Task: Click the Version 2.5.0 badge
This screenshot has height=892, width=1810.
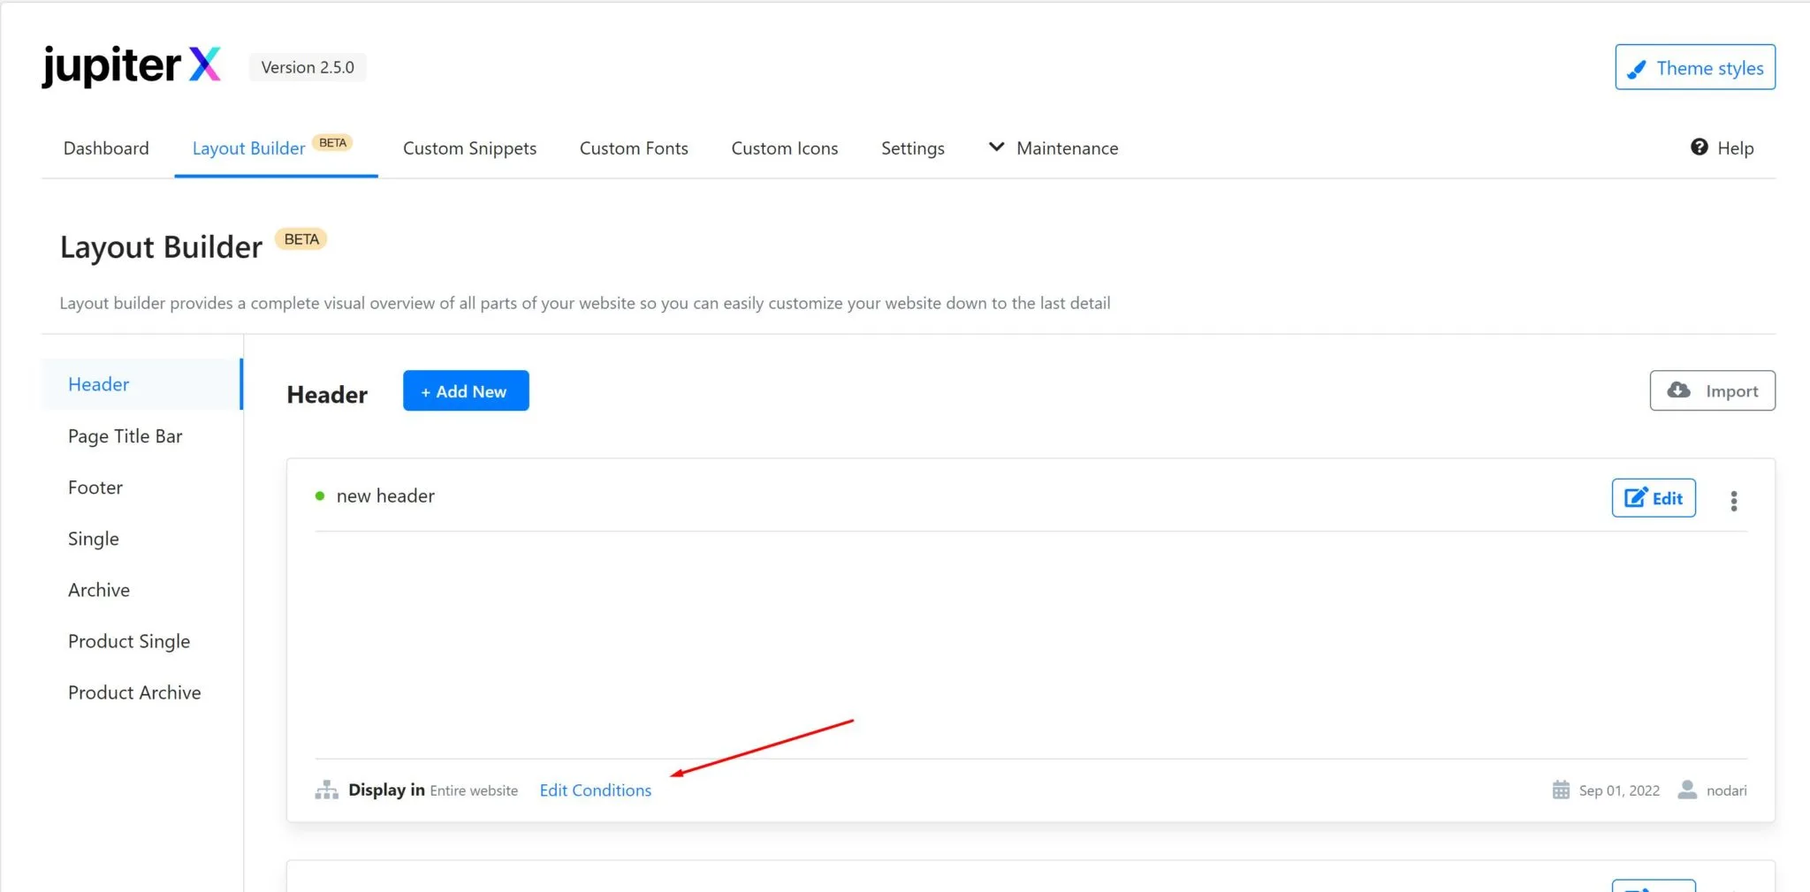Action: (x=308, y=67)
